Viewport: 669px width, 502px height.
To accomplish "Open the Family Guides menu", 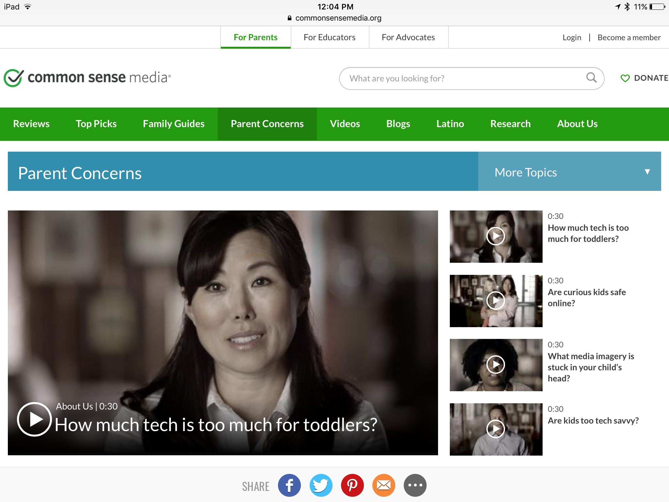I will pos(173,124).
